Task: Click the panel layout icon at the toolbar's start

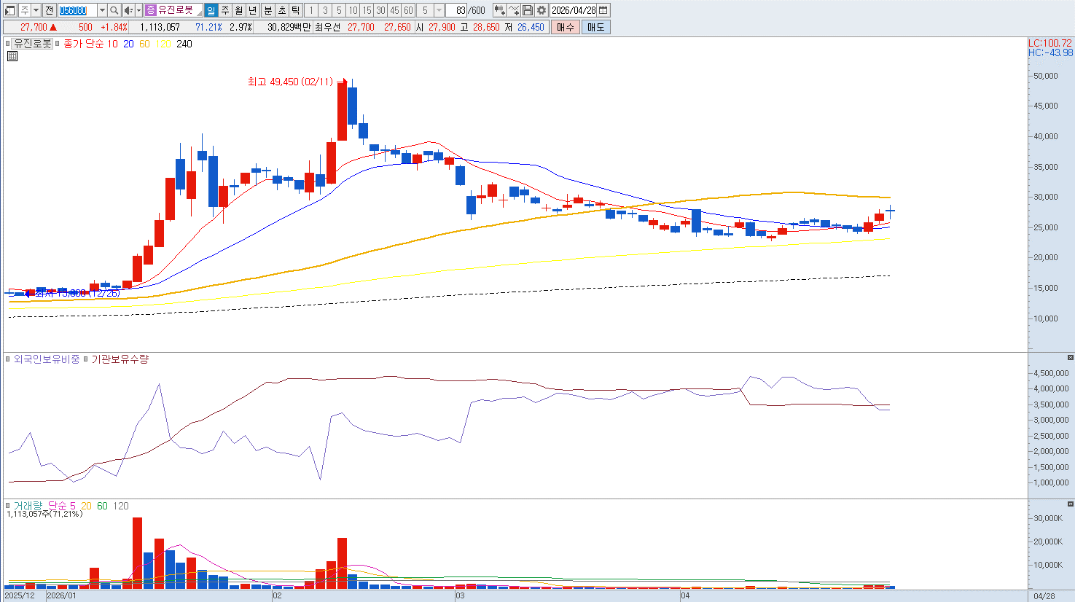Action: click(9, 10)
